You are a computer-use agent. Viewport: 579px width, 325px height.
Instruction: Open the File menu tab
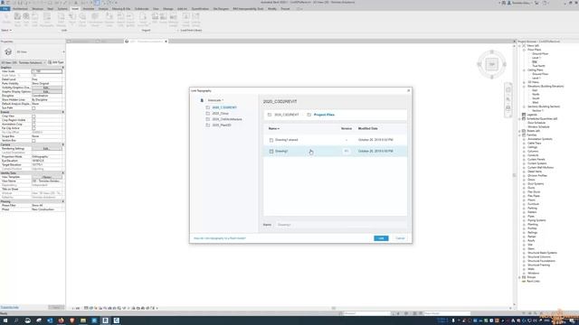5,8
